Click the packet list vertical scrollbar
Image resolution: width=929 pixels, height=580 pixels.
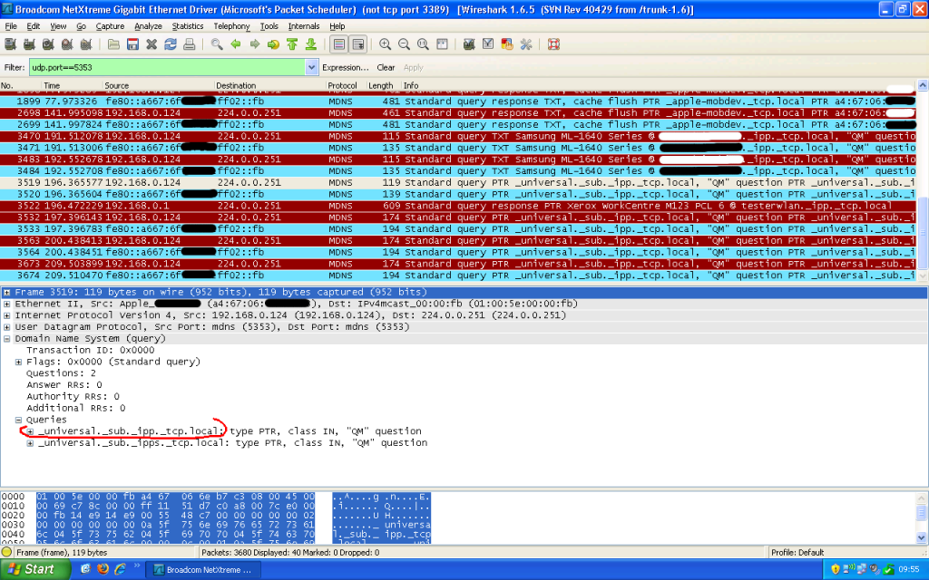coord(923,180)
